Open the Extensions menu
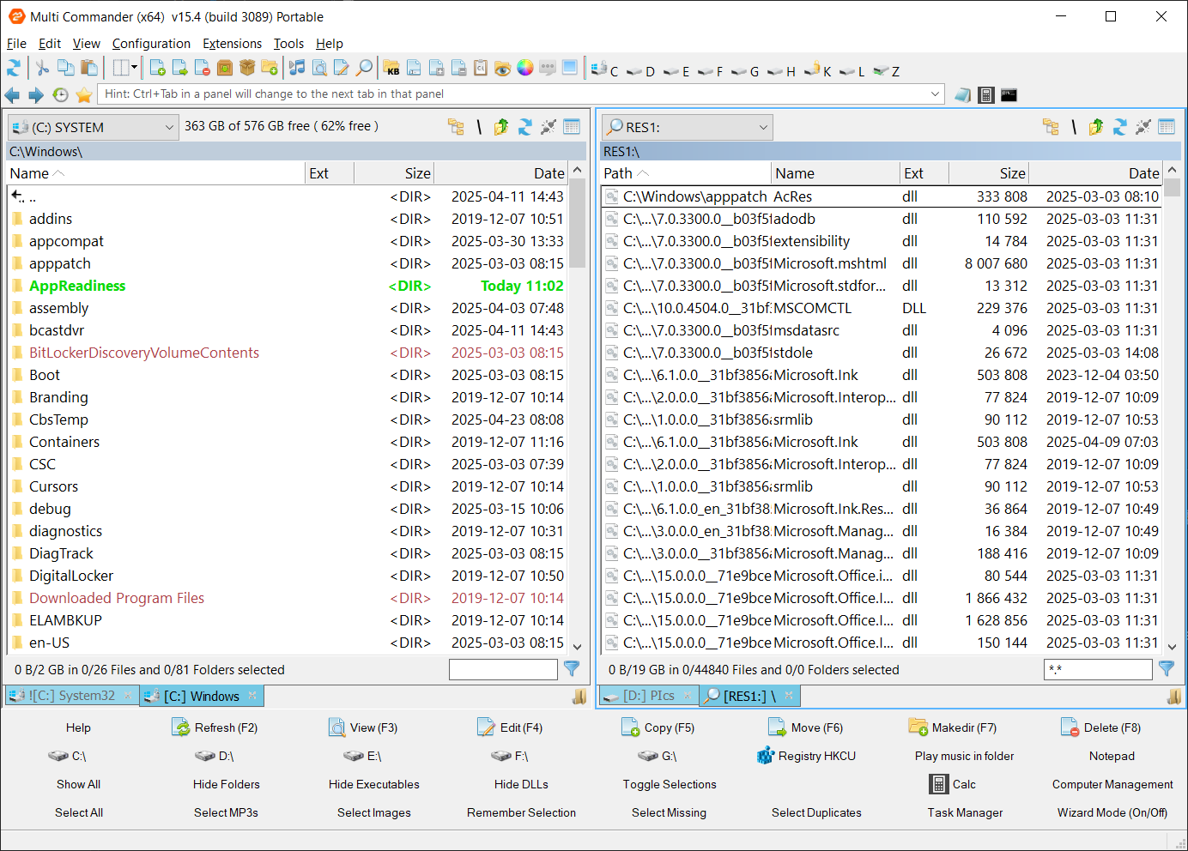 pyautogui.click(x=232, y=44)
